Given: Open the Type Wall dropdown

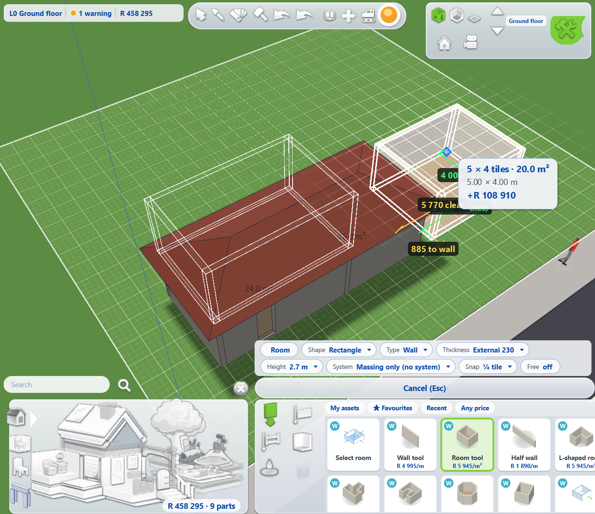Looking at the screenshot, I should coord(406,350).
